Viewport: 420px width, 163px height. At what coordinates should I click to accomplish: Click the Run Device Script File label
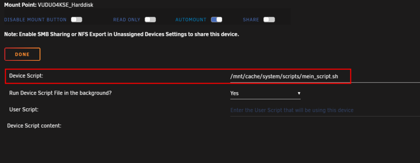point(60,93)
